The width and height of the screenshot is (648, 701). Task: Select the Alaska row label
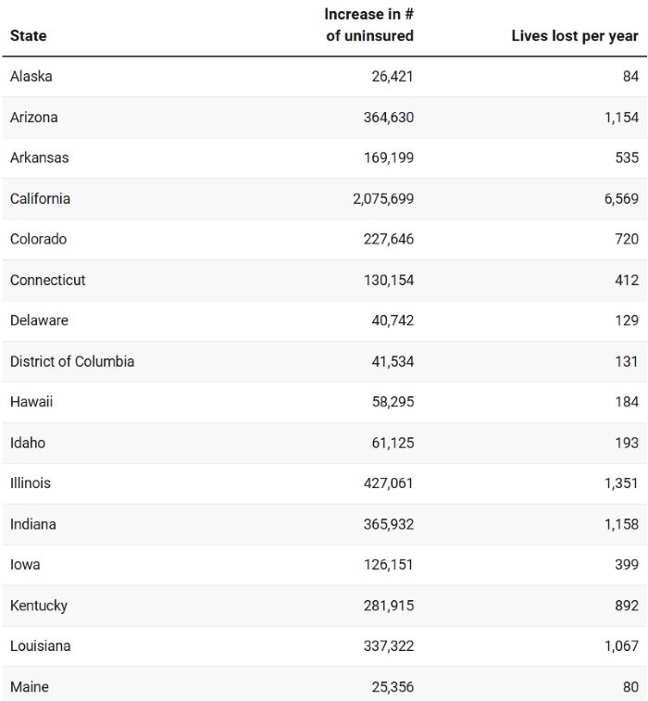[x=31, y=77]
